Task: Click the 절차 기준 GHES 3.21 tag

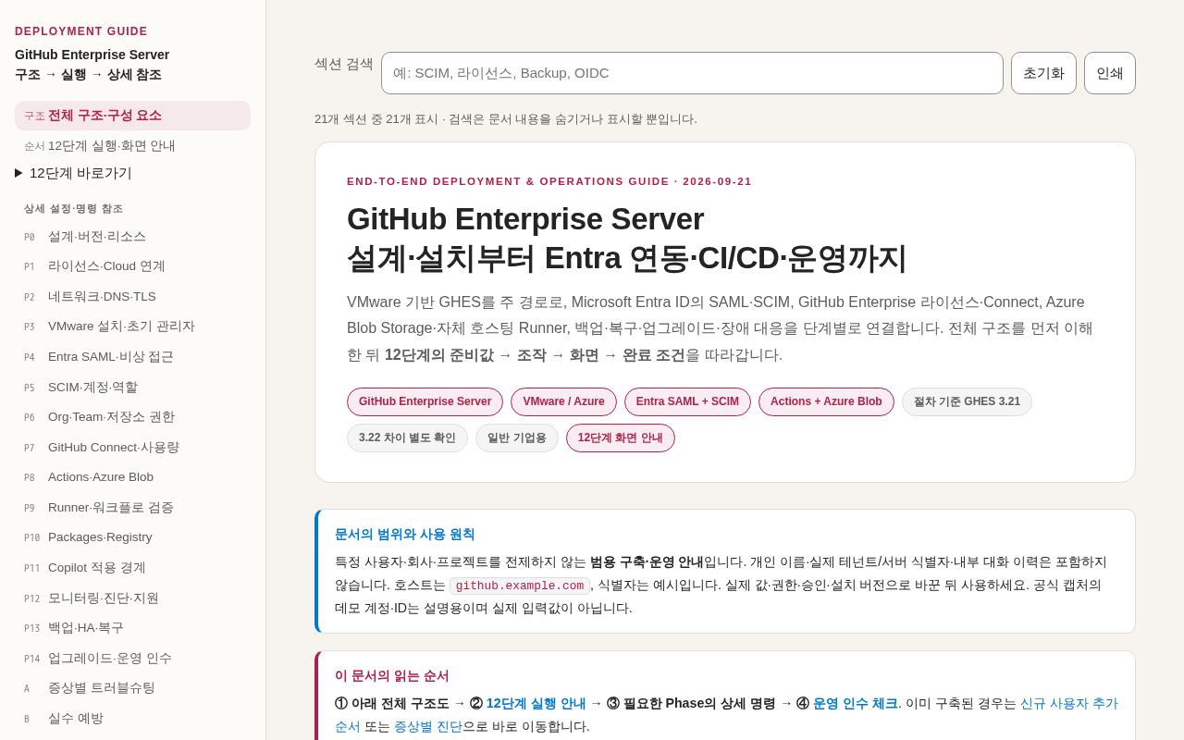Action: click(967, 401)
